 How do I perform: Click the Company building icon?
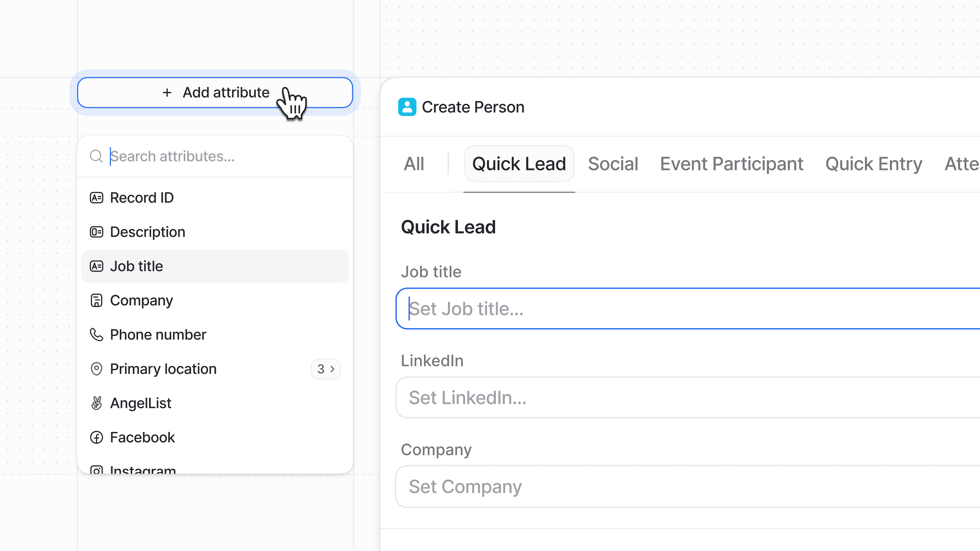96,300
